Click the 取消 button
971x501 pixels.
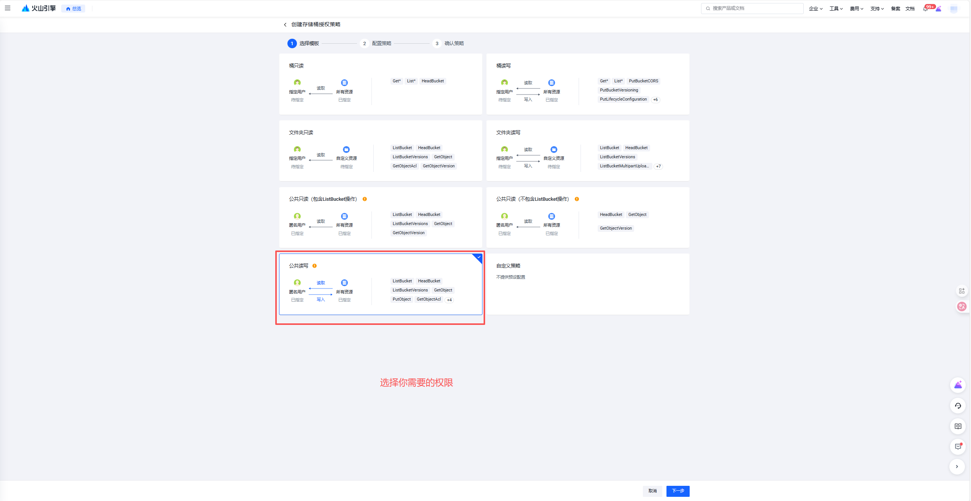point(652,491)
